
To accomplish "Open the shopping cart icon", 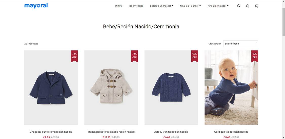I will (x=256, y=6).
